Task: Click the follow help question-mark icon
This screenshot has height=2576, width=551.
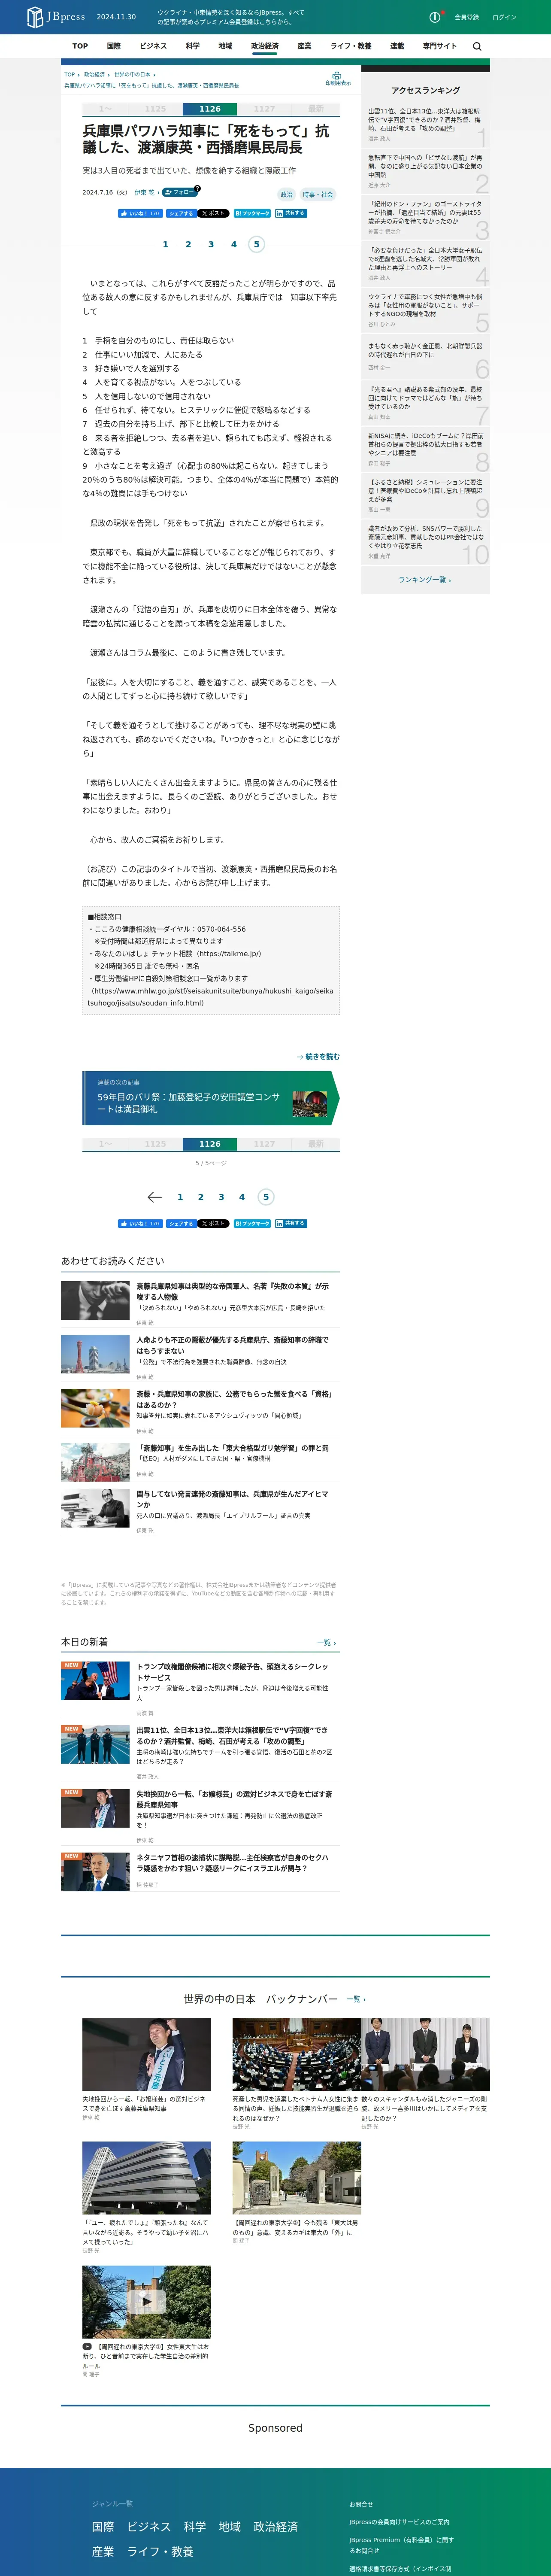Action: pos(198,188)
